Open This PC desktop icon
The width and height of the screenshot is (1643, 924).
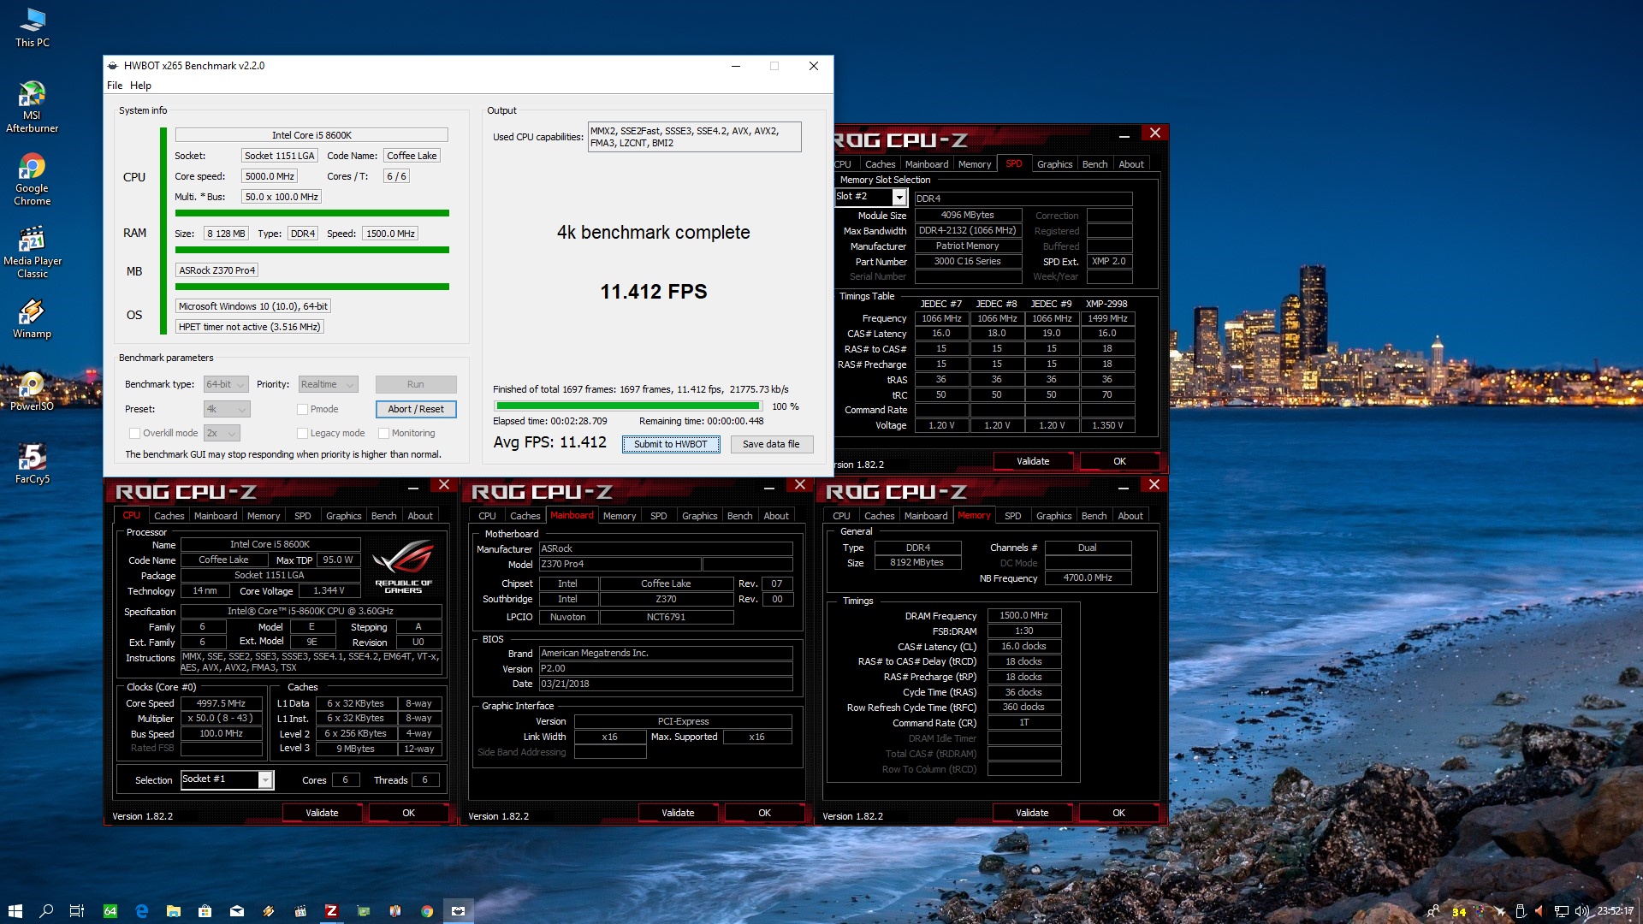tap(33, 27)
